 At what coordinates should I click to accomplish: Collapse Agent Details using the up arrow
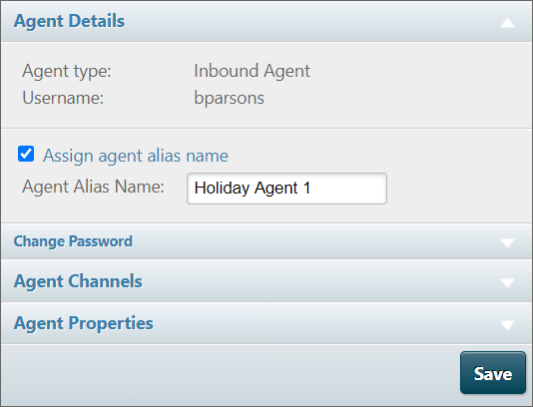[x=507, y=23]
